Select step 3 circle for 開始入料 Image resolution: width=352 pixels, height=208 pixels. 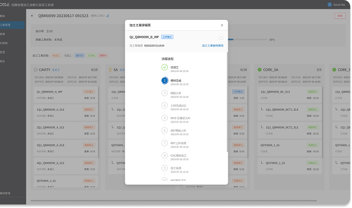(164, 93)
